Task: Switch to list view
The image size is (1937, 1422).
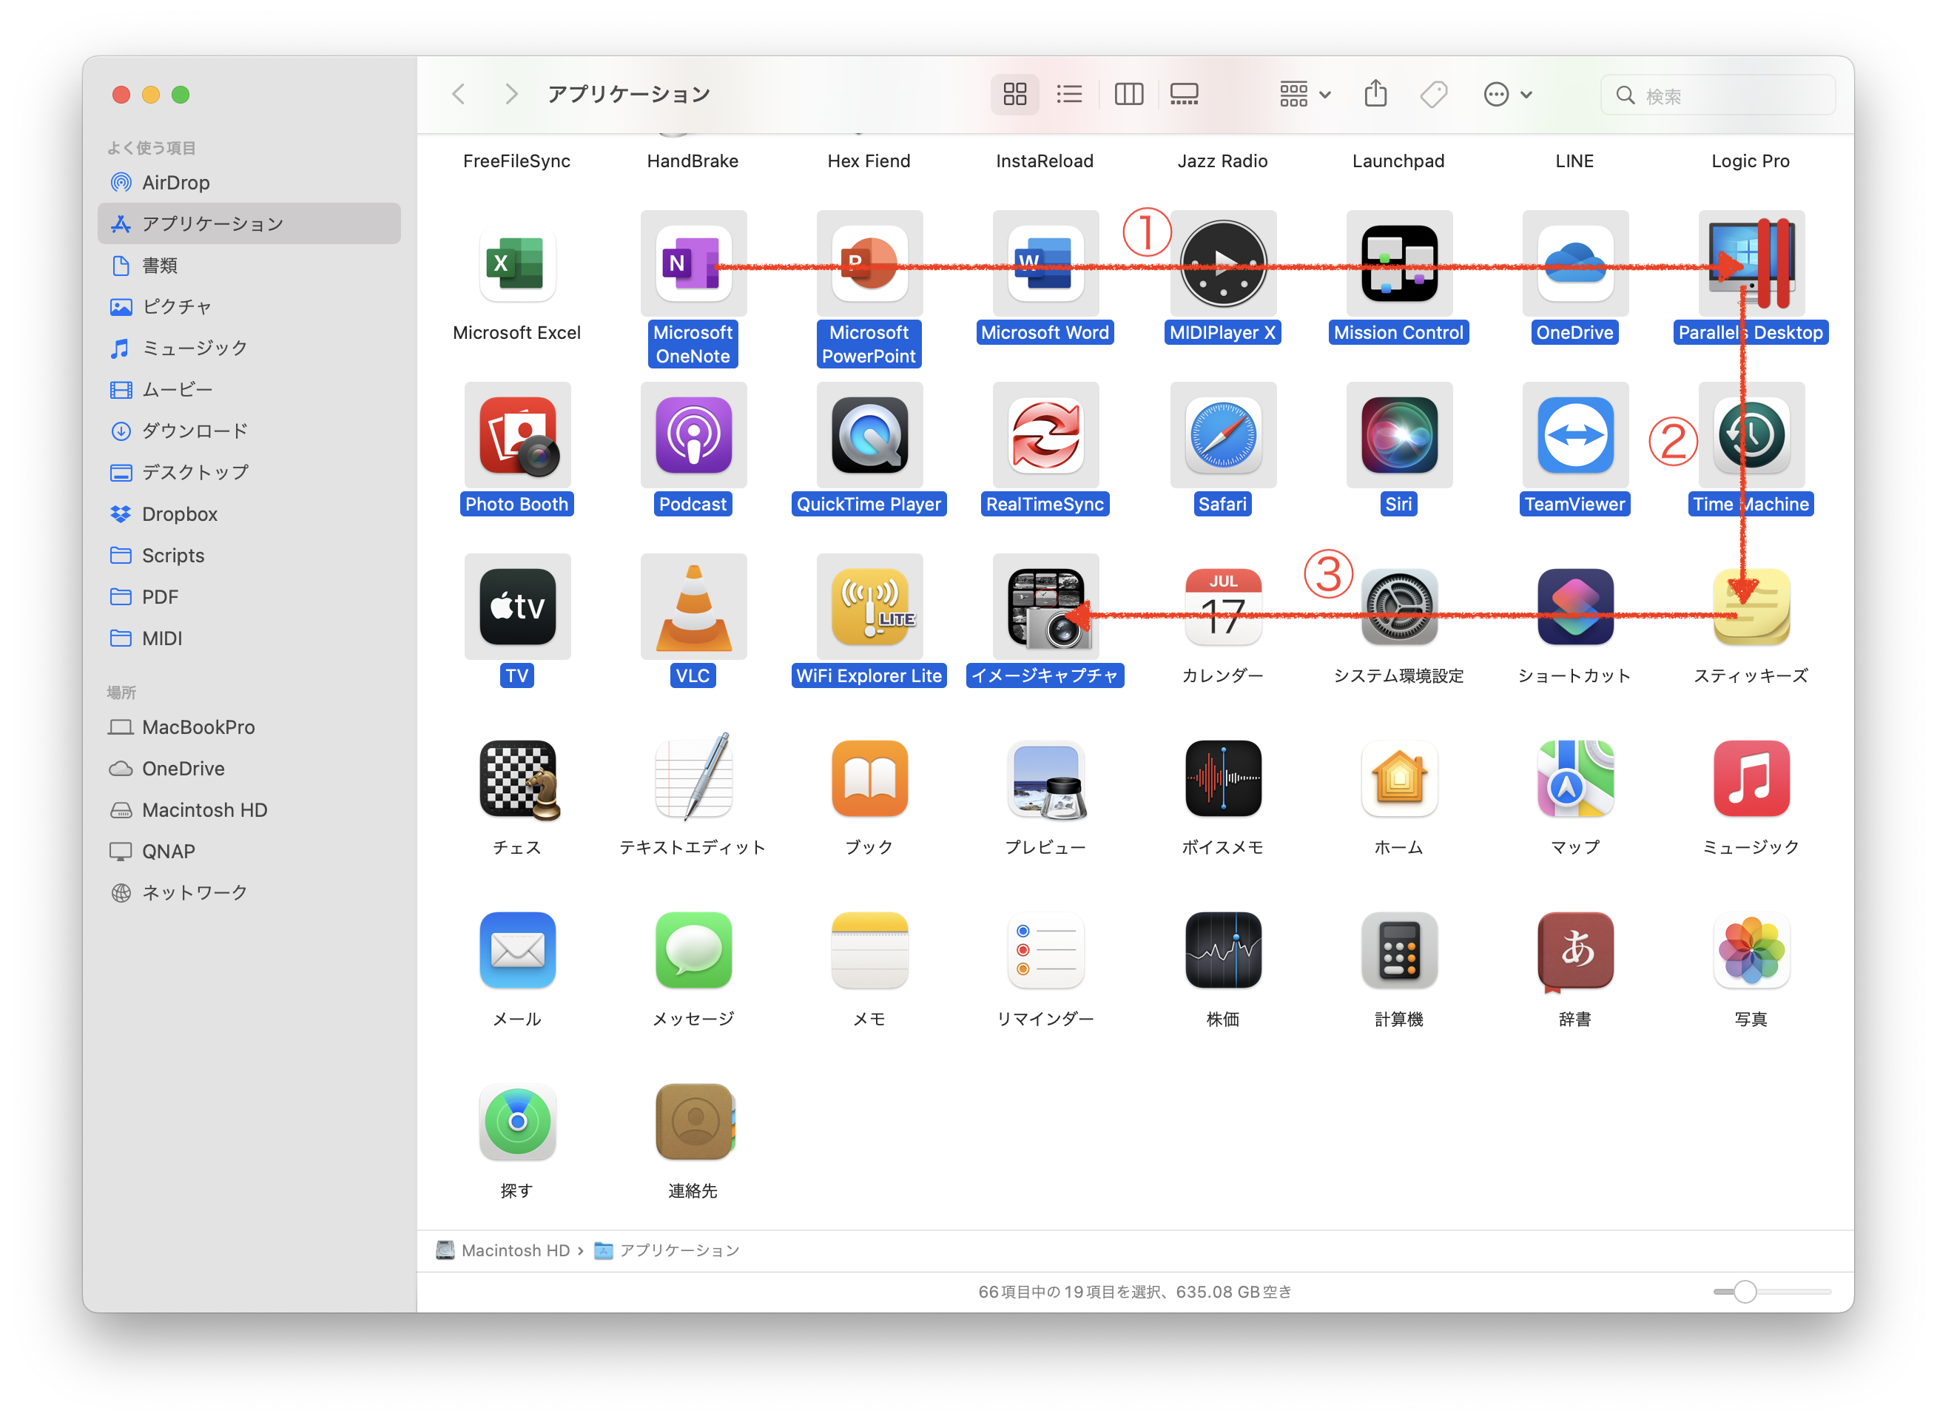Action: click(x=1069, y=94)
